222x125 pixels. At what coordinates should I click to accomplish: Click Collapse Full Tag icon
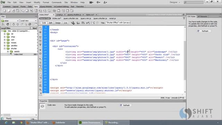[x=40, y=37]
